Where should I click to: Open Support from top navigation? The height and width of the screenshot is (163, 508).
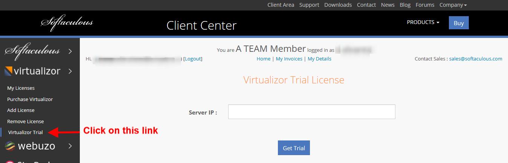click(x=309, y=5)
